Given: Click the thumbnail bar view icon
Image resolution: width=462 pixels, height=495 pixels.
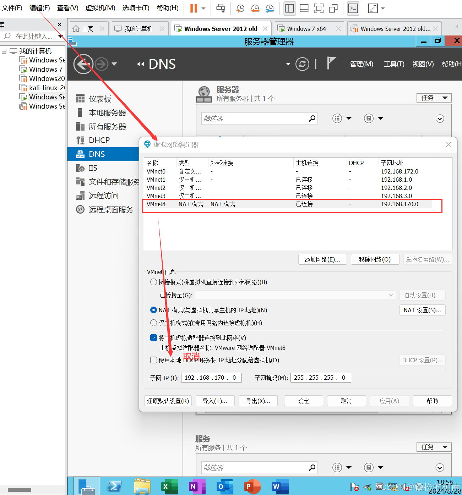Looking at the screenshot, I should pyautogui.click(x=304, y=8).
